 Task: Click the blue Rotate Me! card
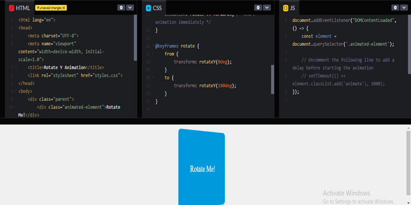[201, 167]
